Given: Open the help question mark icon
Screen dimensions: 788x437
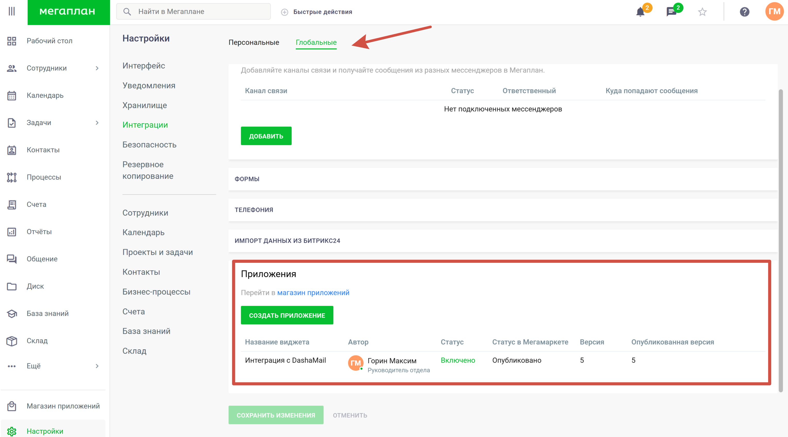Looking at the screenshot, I should [x=744, y=12].
